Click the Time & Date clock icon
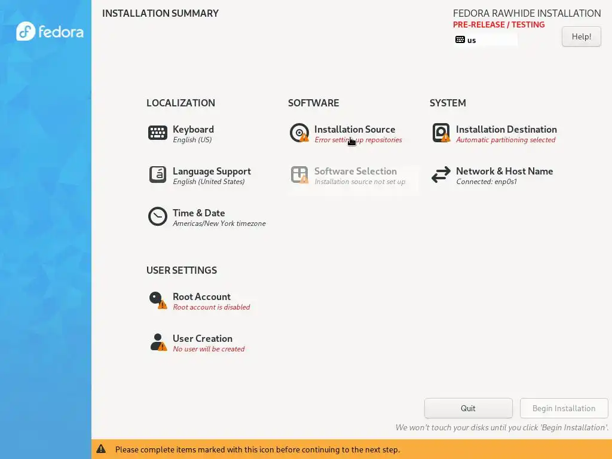The image size is (612, 459). (x=158, y=216)
